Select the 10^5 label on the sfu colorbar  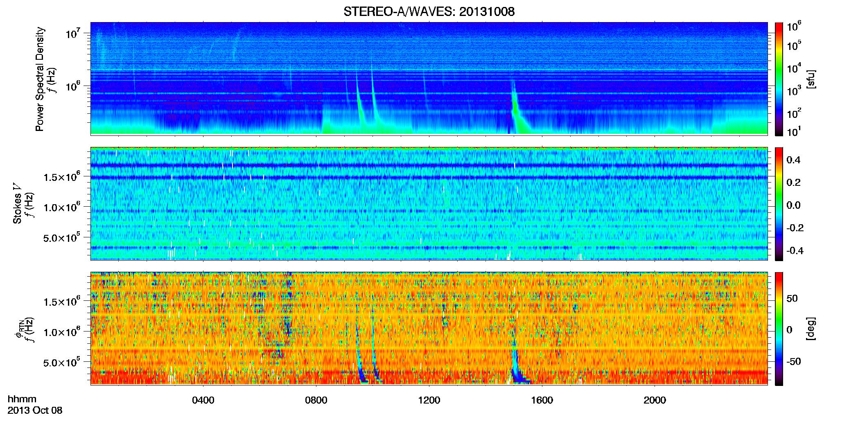pyautogui.click(x=794, y=45)
